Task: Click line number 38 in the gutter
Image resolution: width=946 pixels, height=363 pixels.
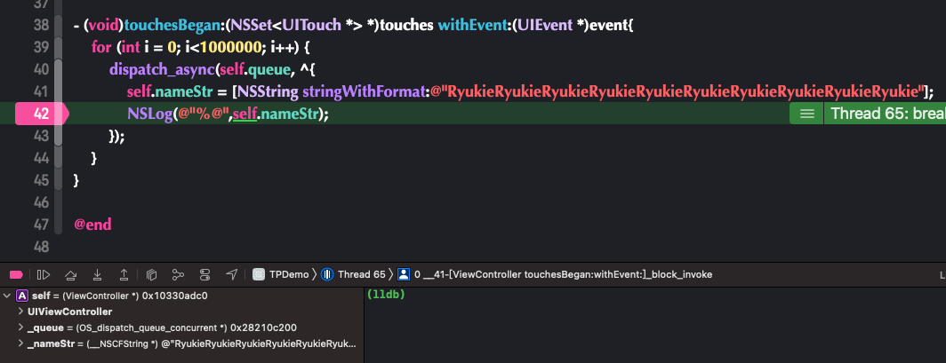Action: coord(41,26)
